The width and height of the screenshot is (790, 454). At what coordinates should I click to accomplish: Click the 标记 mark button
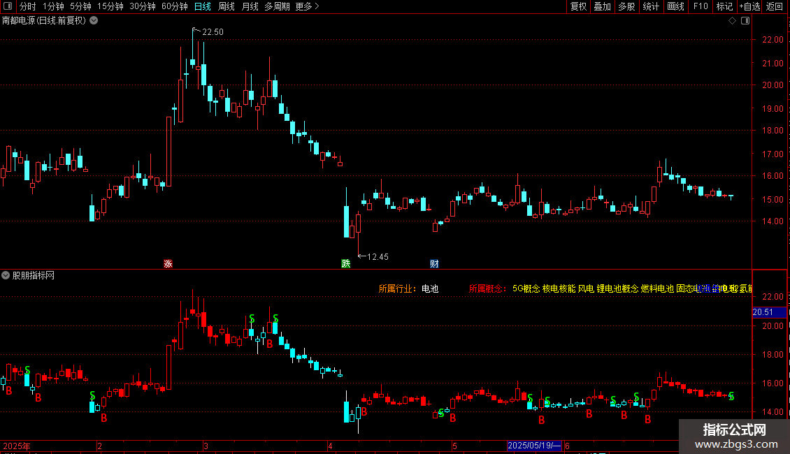[x=724, y=6]
